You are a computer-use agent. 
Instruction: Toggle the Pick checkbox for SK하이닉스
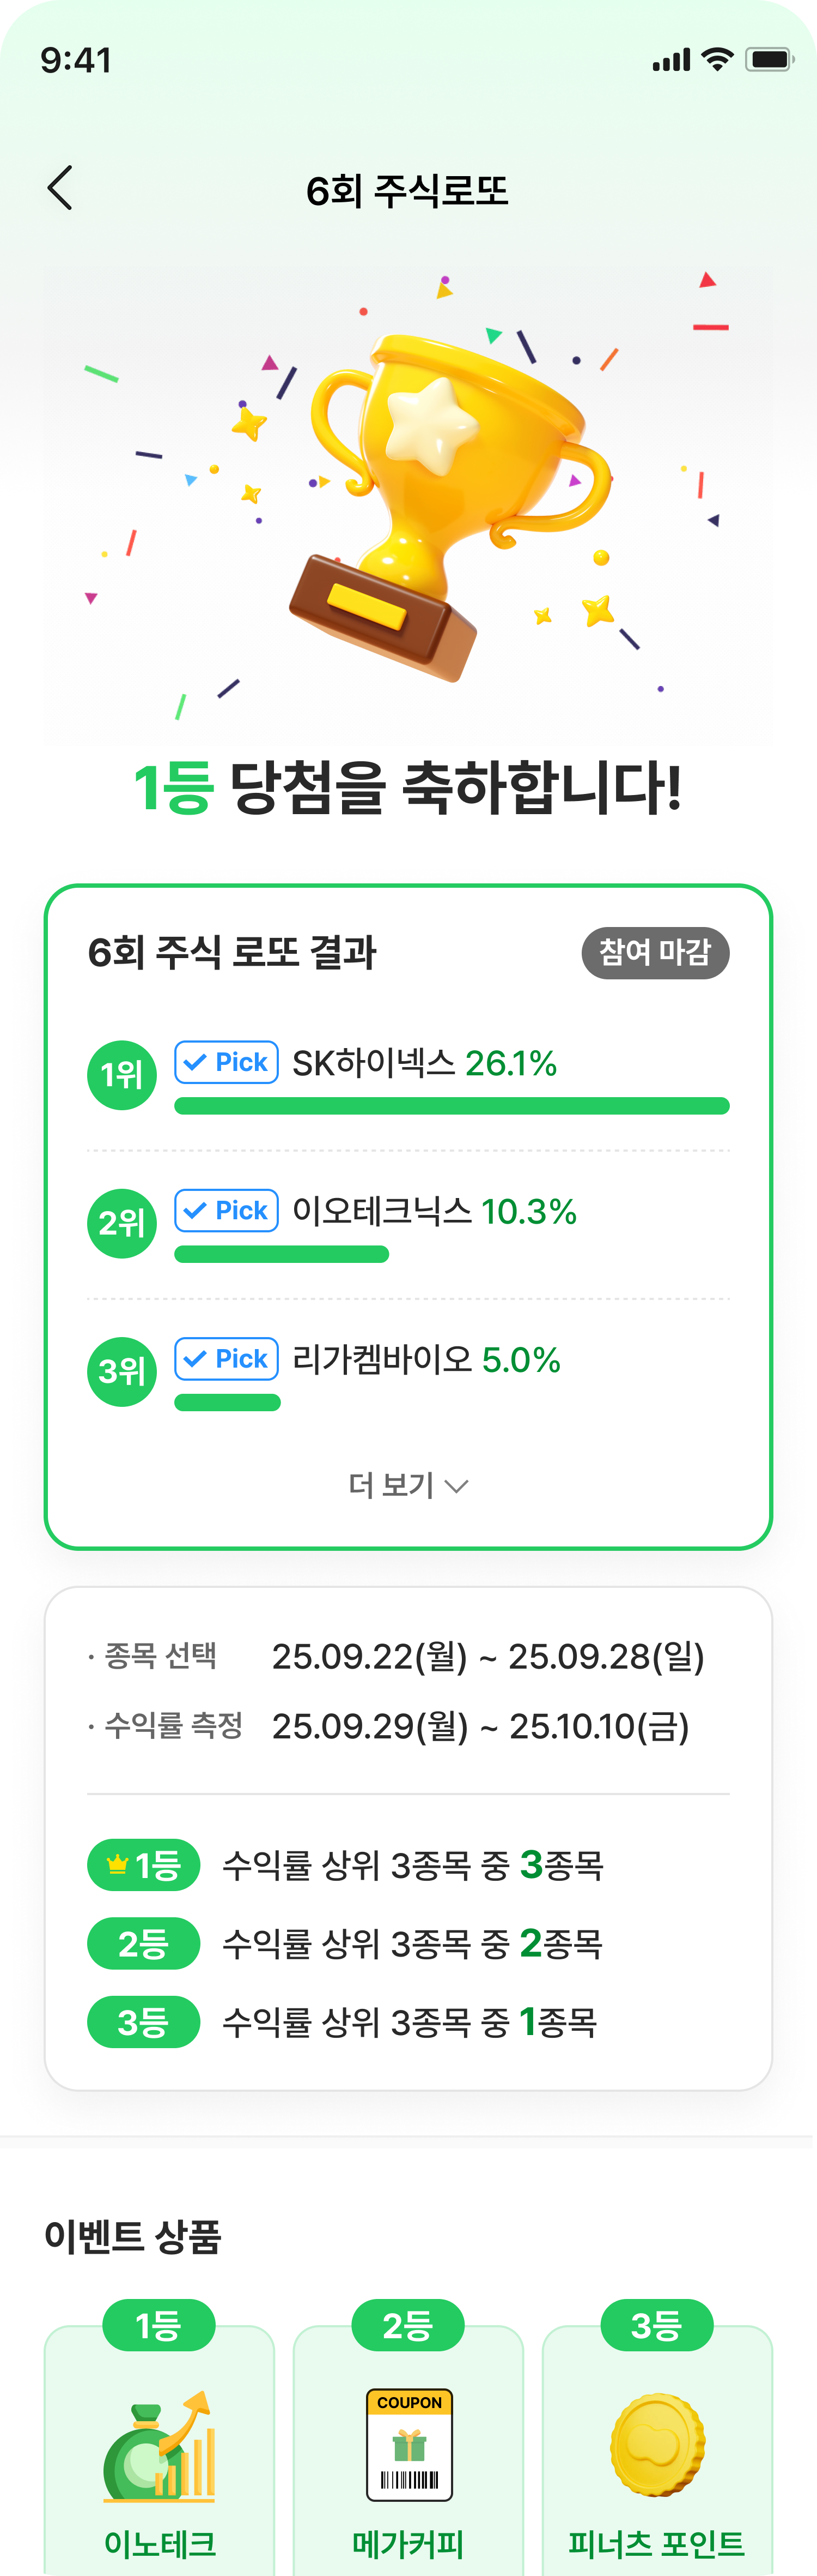tap(227, 1062)
